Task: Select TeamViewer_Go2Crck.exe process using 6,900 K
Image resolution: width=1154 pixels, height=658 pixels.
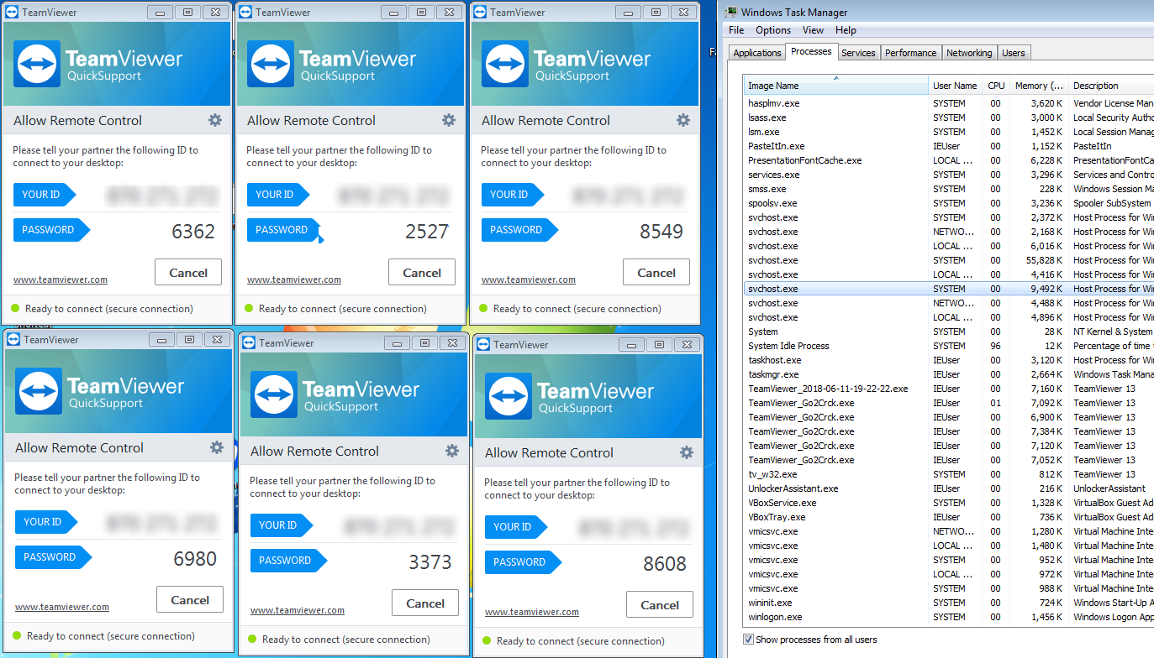Action: (949, 417)
